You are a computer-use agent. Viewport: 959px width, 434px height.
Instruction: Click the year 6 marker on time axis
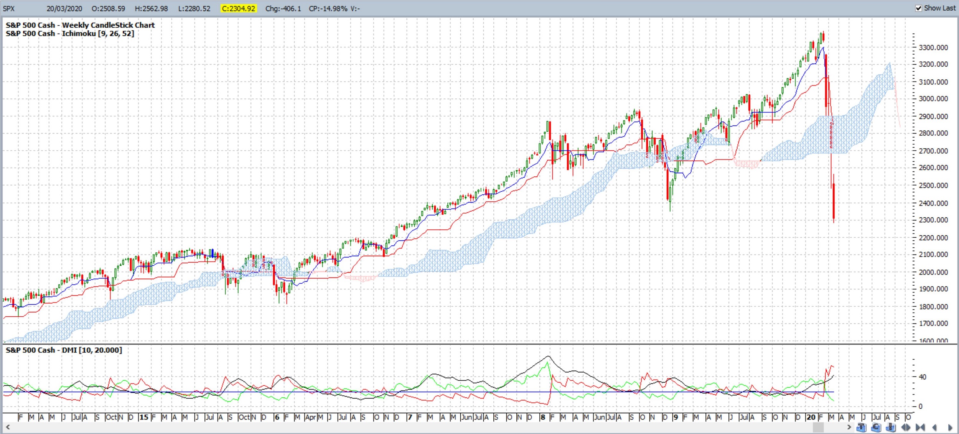point(277,417)
